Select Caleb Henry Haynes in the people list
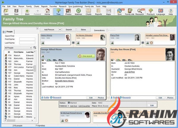178x128 pixels. [19, 76]
